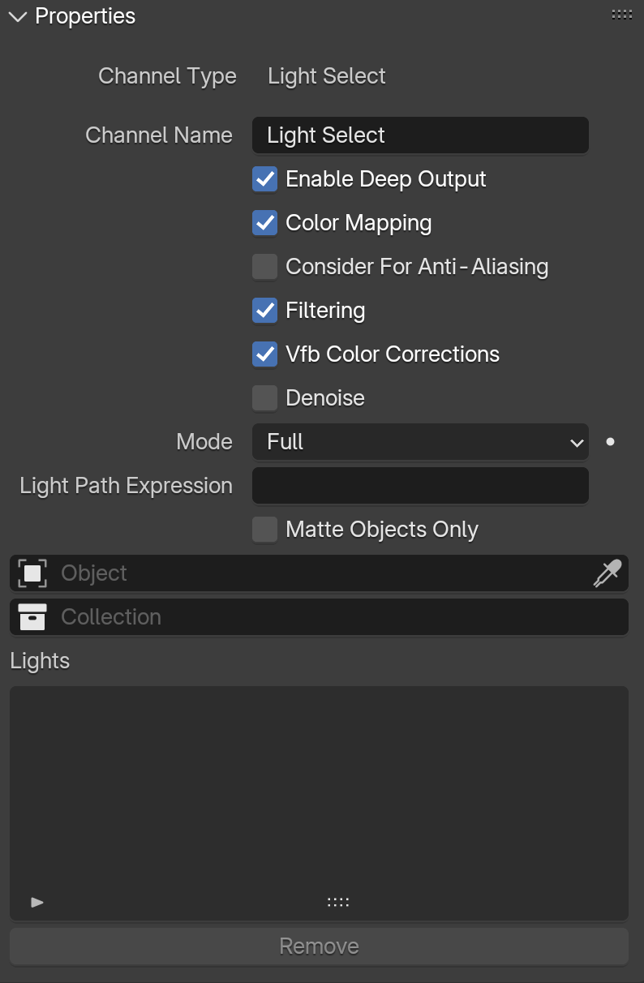Click the Channel Name text field

pyautogui.click(x=420, y=135)
